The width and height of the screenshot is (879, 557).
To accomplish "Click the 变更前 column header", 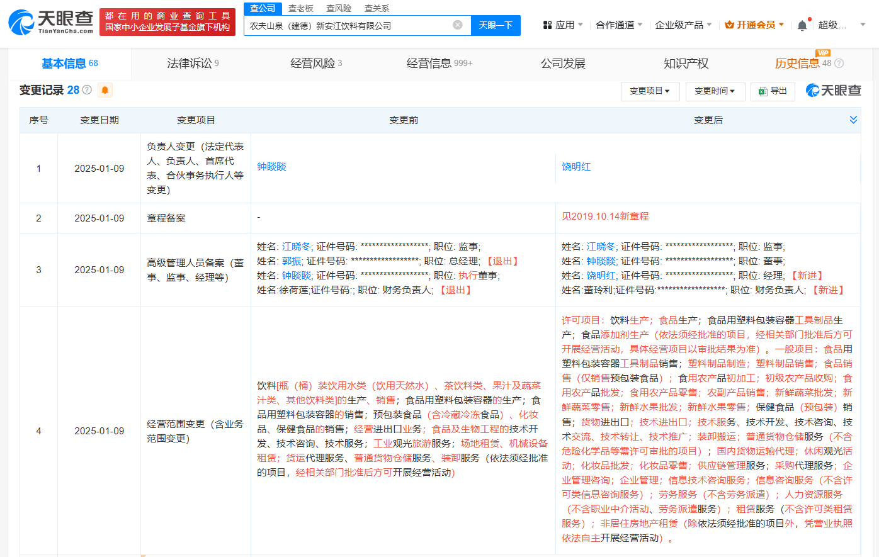I will coord(404,120).
